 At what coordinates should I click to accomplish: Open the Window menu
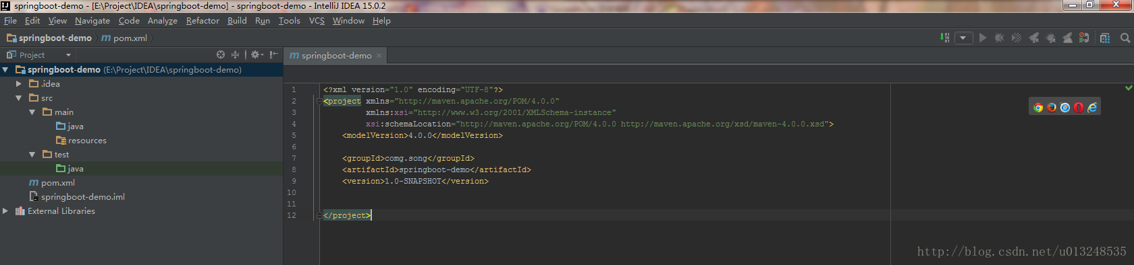348,21
